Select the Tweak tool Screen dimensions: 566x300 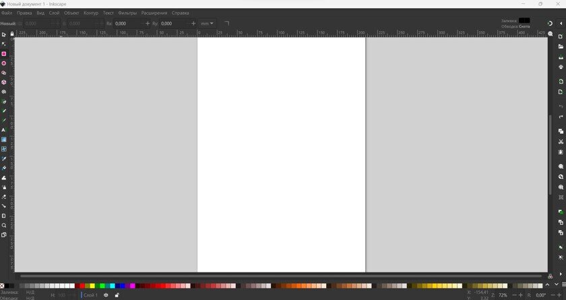[x=3, y=178]
